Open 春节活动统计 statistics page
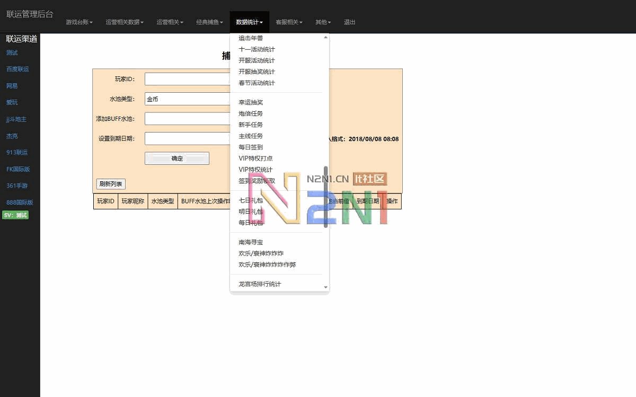 (257, 83)
